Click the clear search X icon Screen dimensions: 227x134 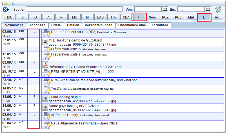click(6, 9)
